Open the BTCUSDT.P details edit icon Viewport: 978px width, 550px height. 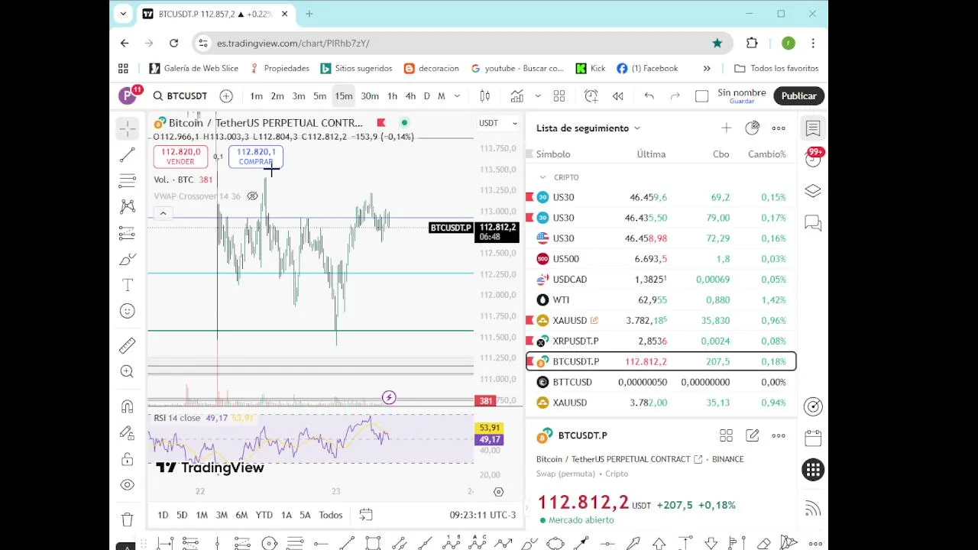click(x=752, y=435)
